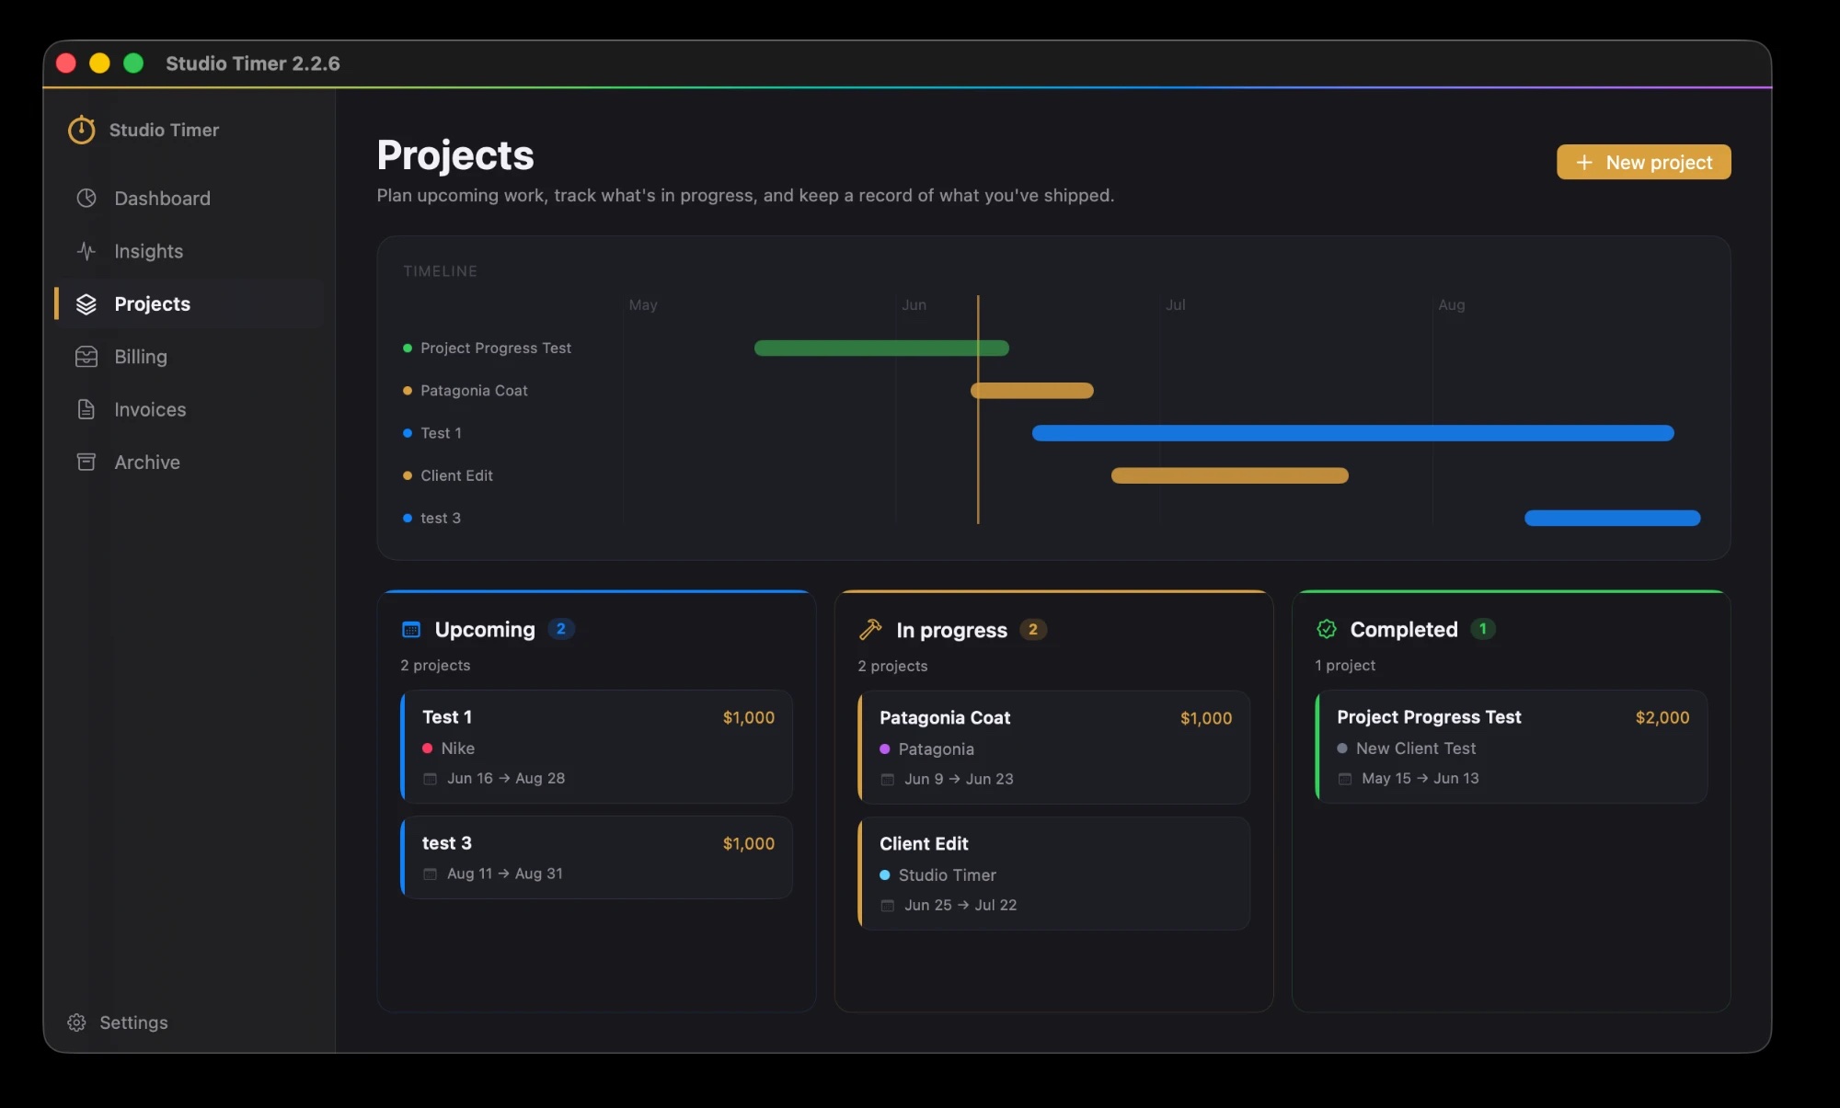Click the $2,000 amount on Project Progress Test
Image resolution: width=1840 pixels, height=1108 pixels.
point(1662,717)
